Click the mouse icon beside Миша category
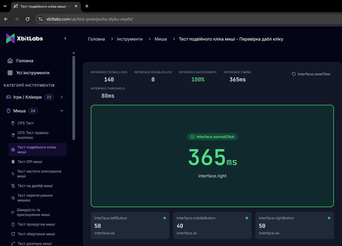This screenshot has height=246, width=342. pyautogui.click(x=8, y=111)
